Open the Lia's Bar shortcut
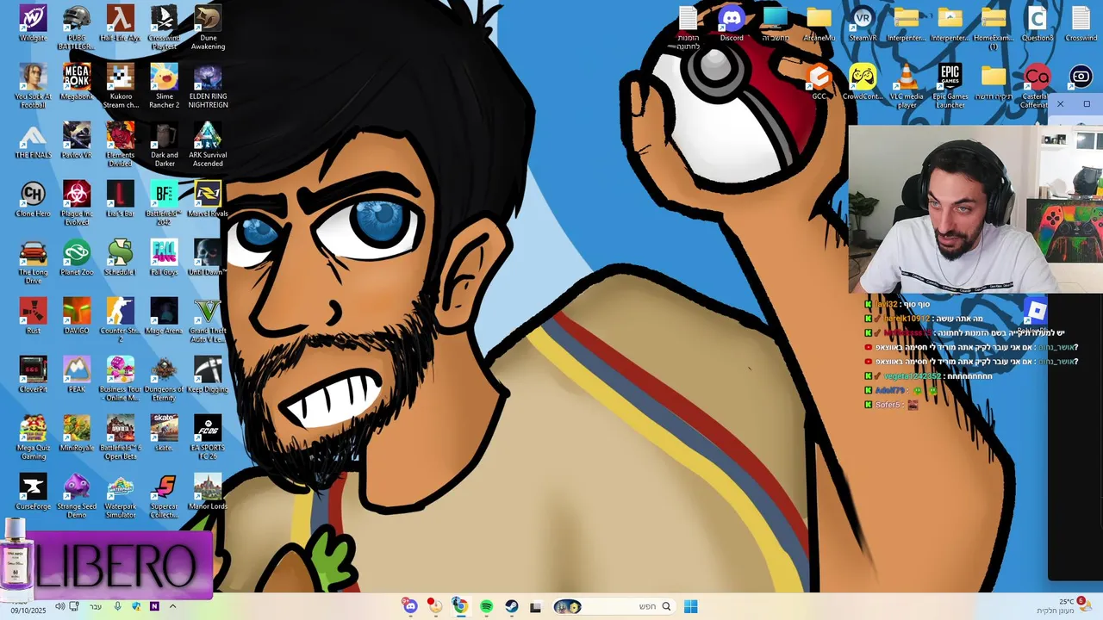Image resolution: width=1103 pixels, height=620 pixels. click(x=121, y=200)
